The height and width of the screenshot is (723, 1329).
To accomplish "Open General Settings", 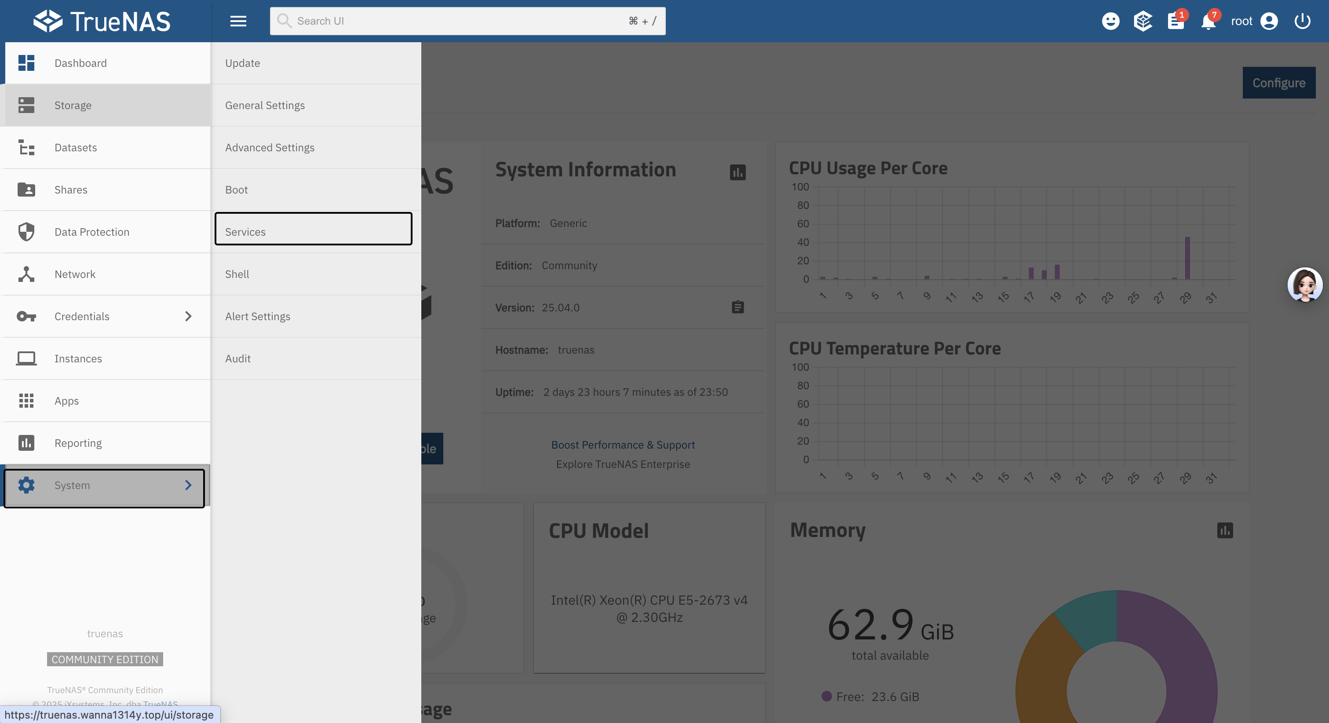I will [316, 105].
